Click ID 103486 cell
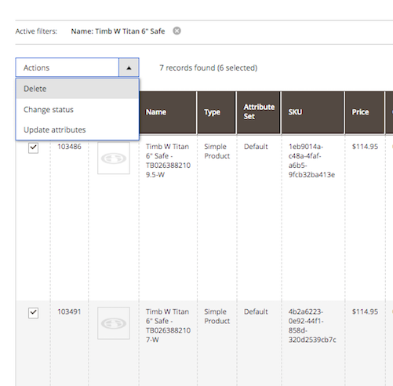 coord(69,147)
